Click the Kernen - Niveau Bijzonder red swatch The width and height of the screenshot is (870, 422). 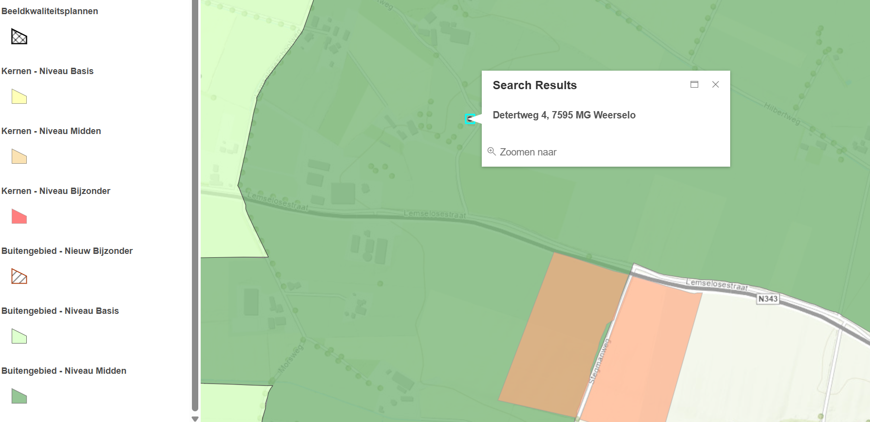(x=19, y=216)
